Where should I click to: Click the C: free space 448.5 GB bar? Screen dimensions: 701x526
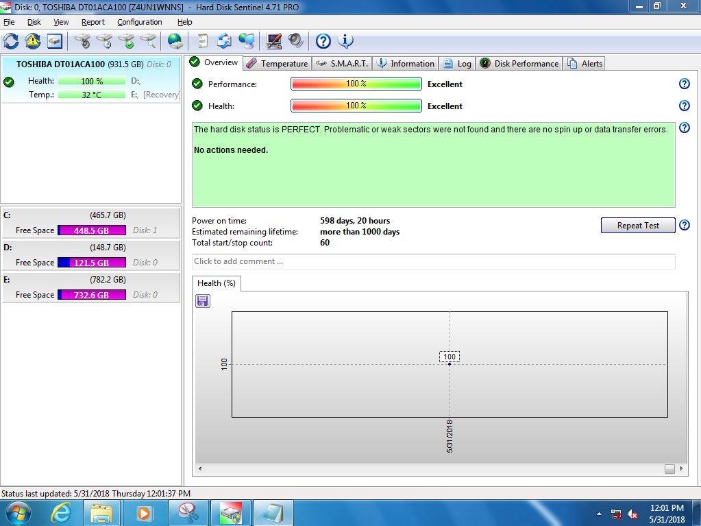point(92,230)
